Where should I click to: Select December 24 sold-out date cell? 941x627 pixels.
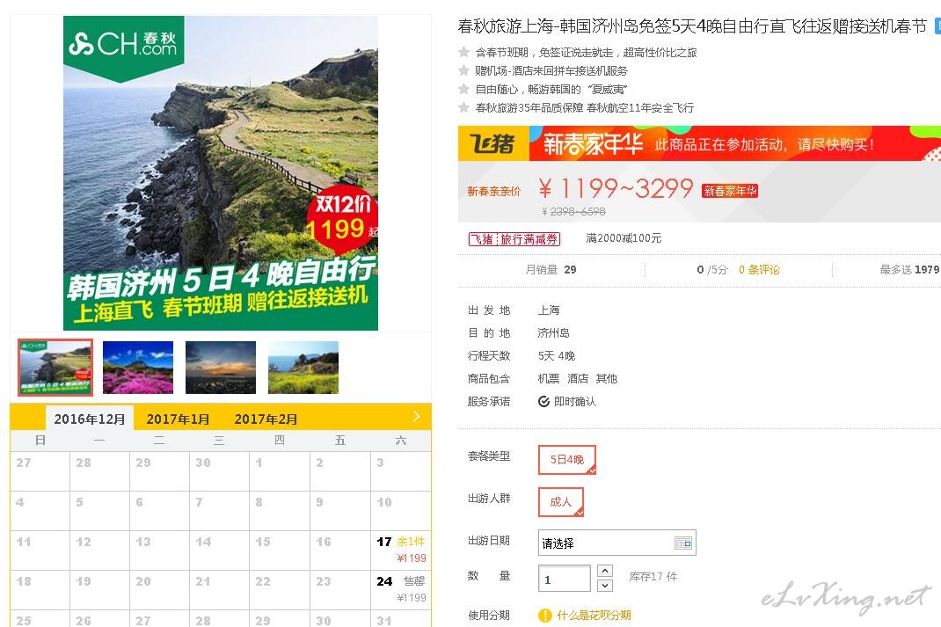(x=401, y=590)
